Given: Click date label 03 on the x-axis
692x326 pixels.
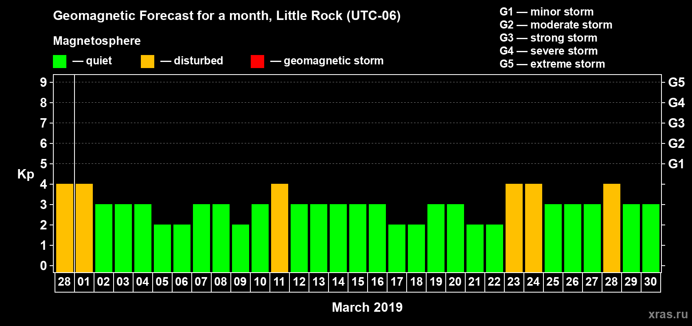Looking at the screenshot, I should pyautogui.click(x=123, y=282).
